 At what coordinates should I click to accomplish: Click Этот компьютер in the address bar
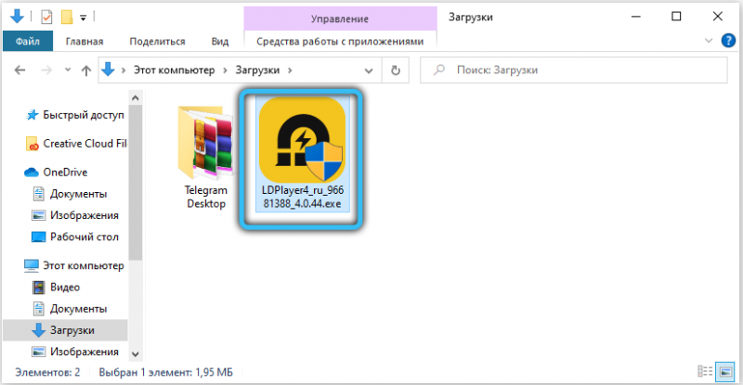point(174,71)
